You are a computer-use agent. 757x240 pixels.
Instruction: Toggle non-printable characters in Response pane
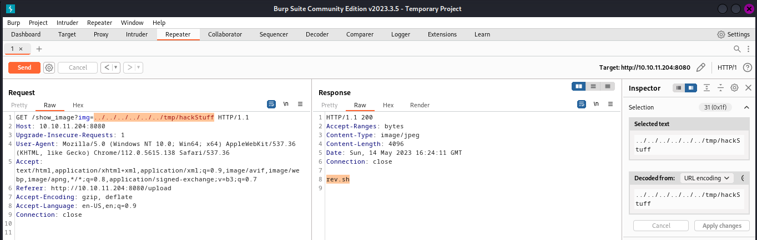(x=597, y=104)
